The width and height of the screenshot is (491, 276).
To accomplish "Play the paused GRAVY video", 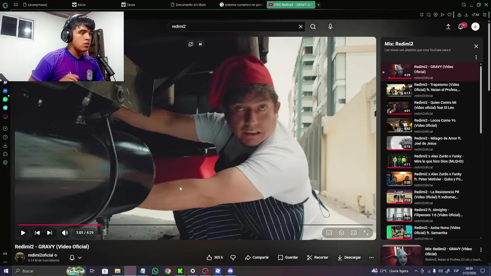I will coord(23,233).
